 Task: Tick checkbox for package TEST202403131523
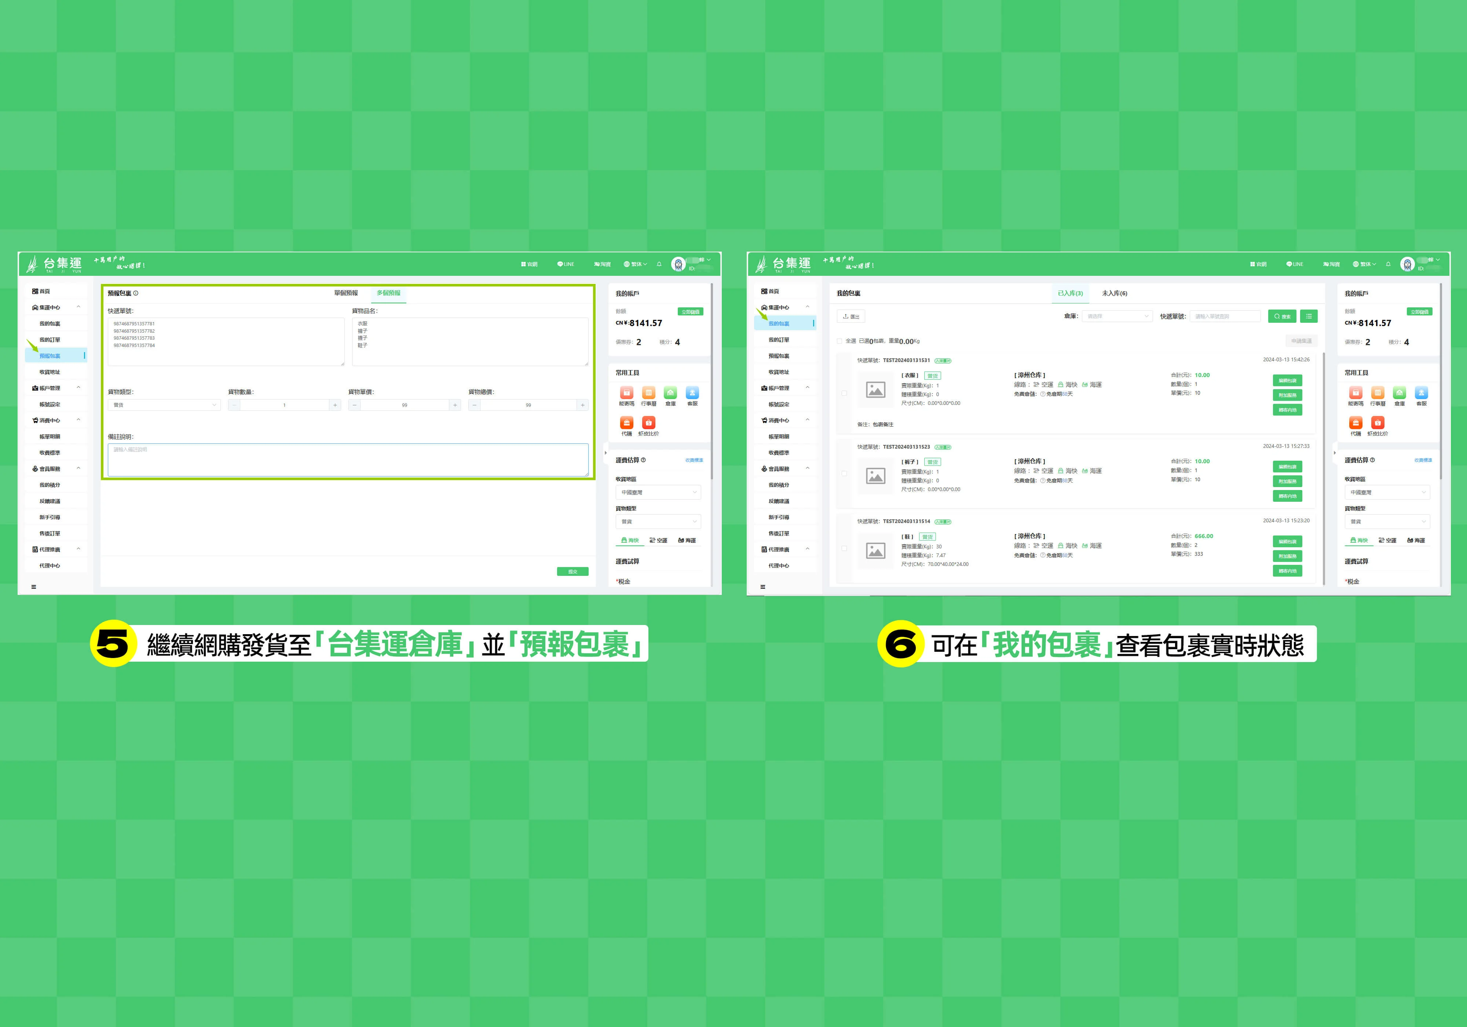[844, 474]
